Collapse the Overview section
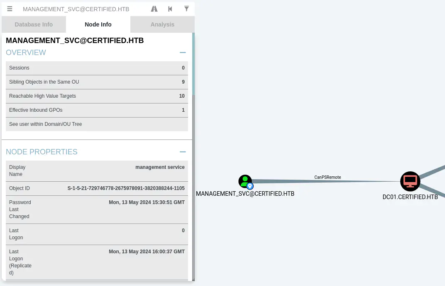Screen dimensions: 445x286 tap(183, 53)
